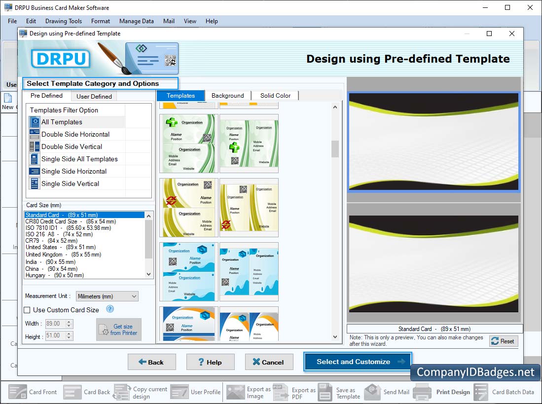Open the View menu

(x=190, y=21)
